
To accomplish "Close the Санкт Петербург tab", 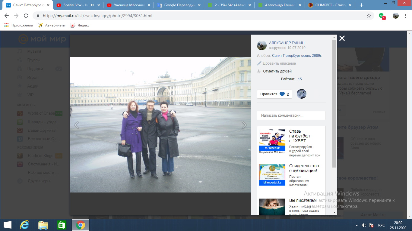I will point(48,5).
